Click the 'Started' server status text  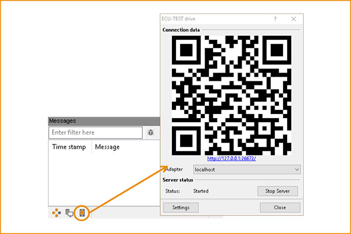pyautogui.click(x=201, y=191)
